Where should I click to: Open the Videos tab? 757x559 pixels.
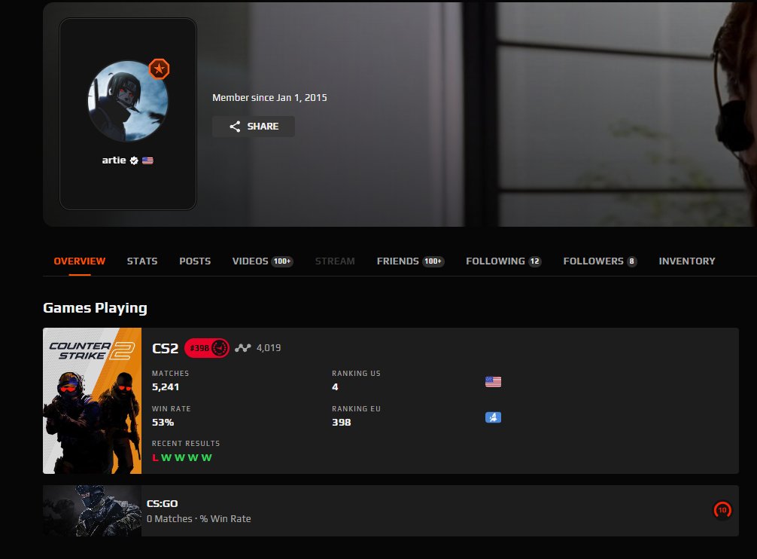pyautogui.click(x=263, y=261)
